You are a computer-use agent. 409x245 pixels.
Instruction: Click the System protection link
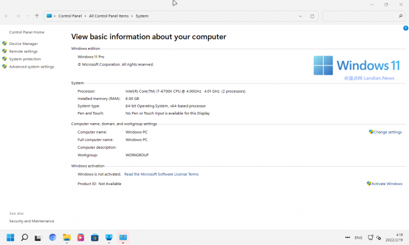click(25, 59)
